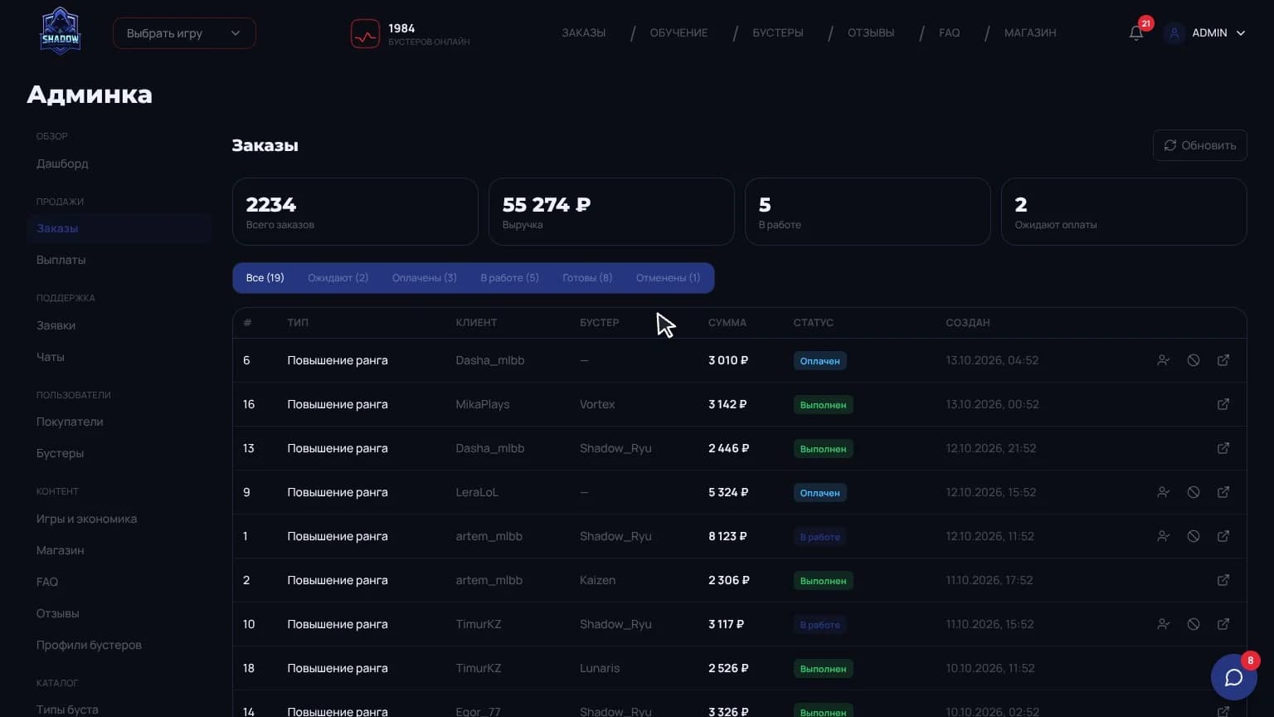Cancel order 10 with the block icon
Screen dimensions: 1274x717
1194,624
